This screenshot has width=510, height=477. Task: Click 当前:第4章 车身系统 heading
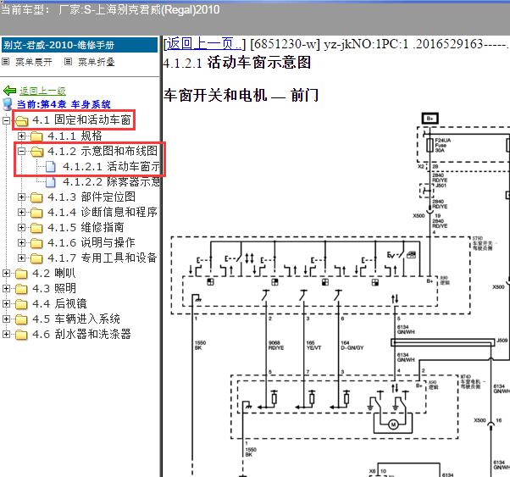pyautogui.click(x=64, y=104)
